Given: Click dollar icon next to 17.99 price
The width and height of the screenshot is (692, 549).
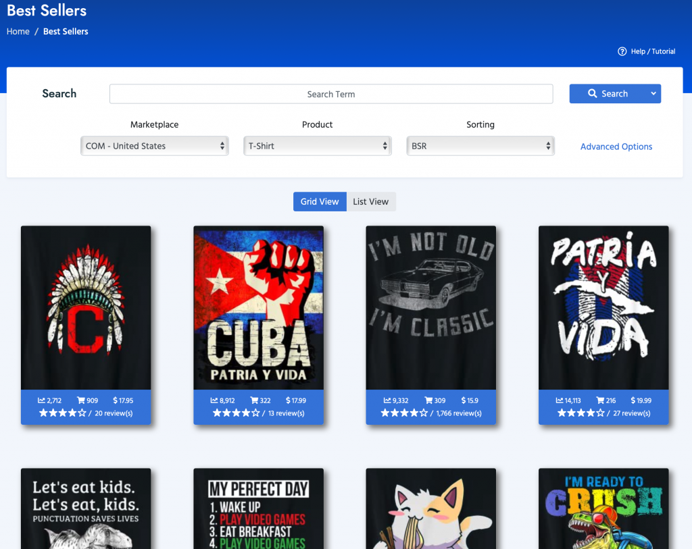Looking at the screenshot, I should coord(288,400).
